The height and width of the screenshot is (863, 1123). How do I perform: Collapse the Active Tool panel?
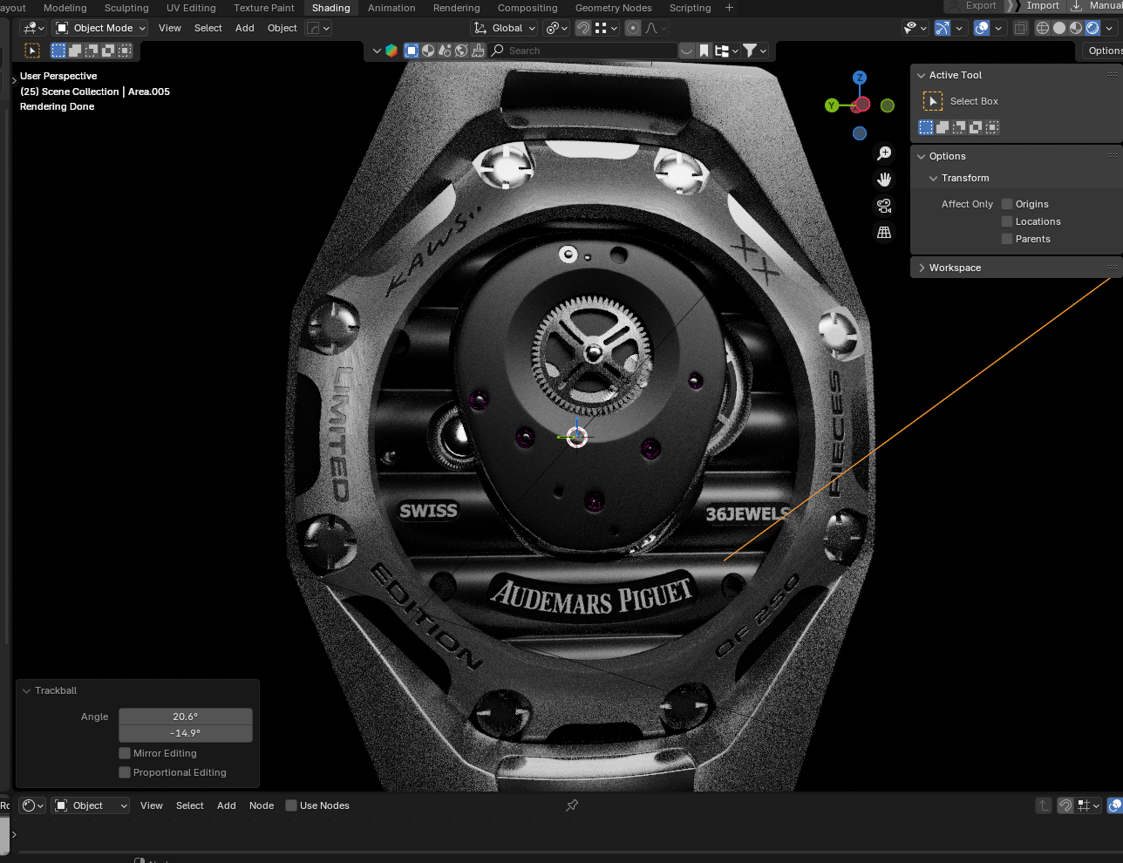(x=922, y=75)
